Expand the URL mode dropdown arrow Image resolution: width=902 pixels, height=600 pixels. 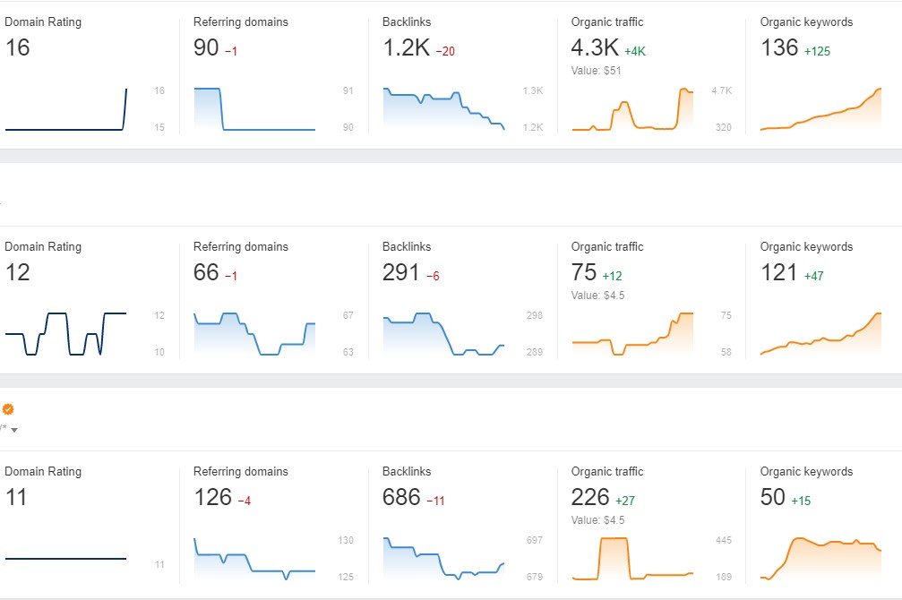(14, 430)
